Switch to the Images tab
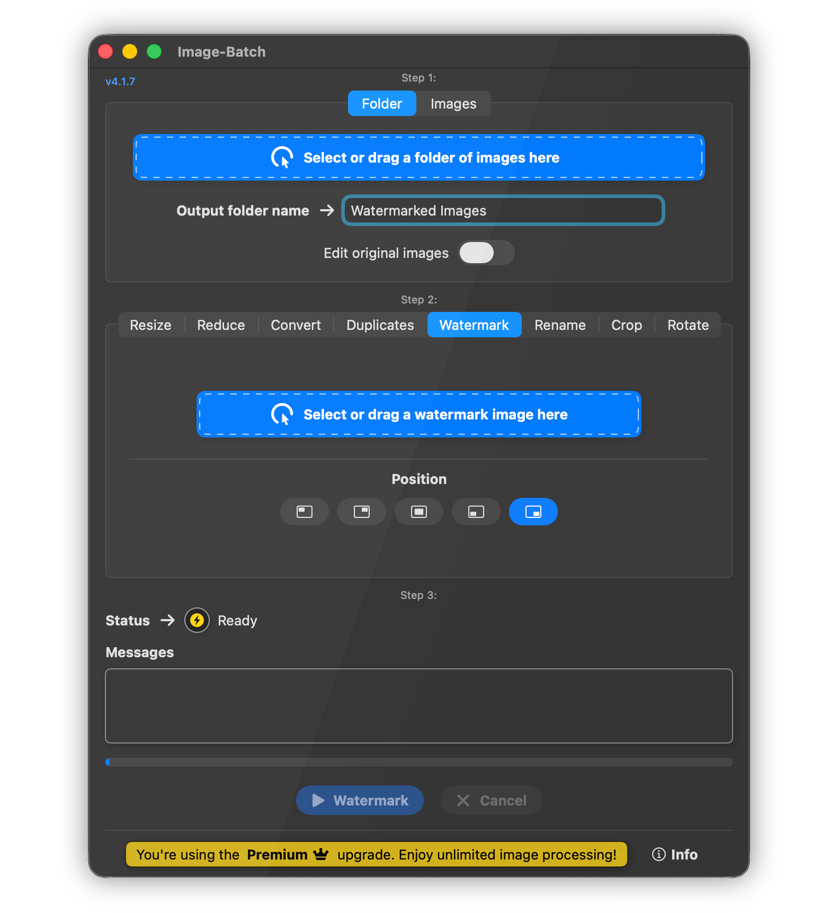Viewport: 838px width, 913px height. pos(453,103)
